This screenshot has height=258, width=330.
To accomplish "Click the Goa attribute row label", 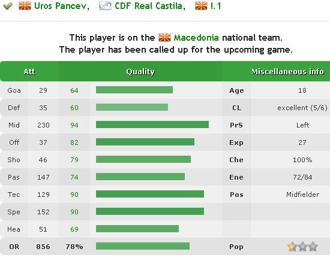I will pyautogui.click(x=14, y=90).
